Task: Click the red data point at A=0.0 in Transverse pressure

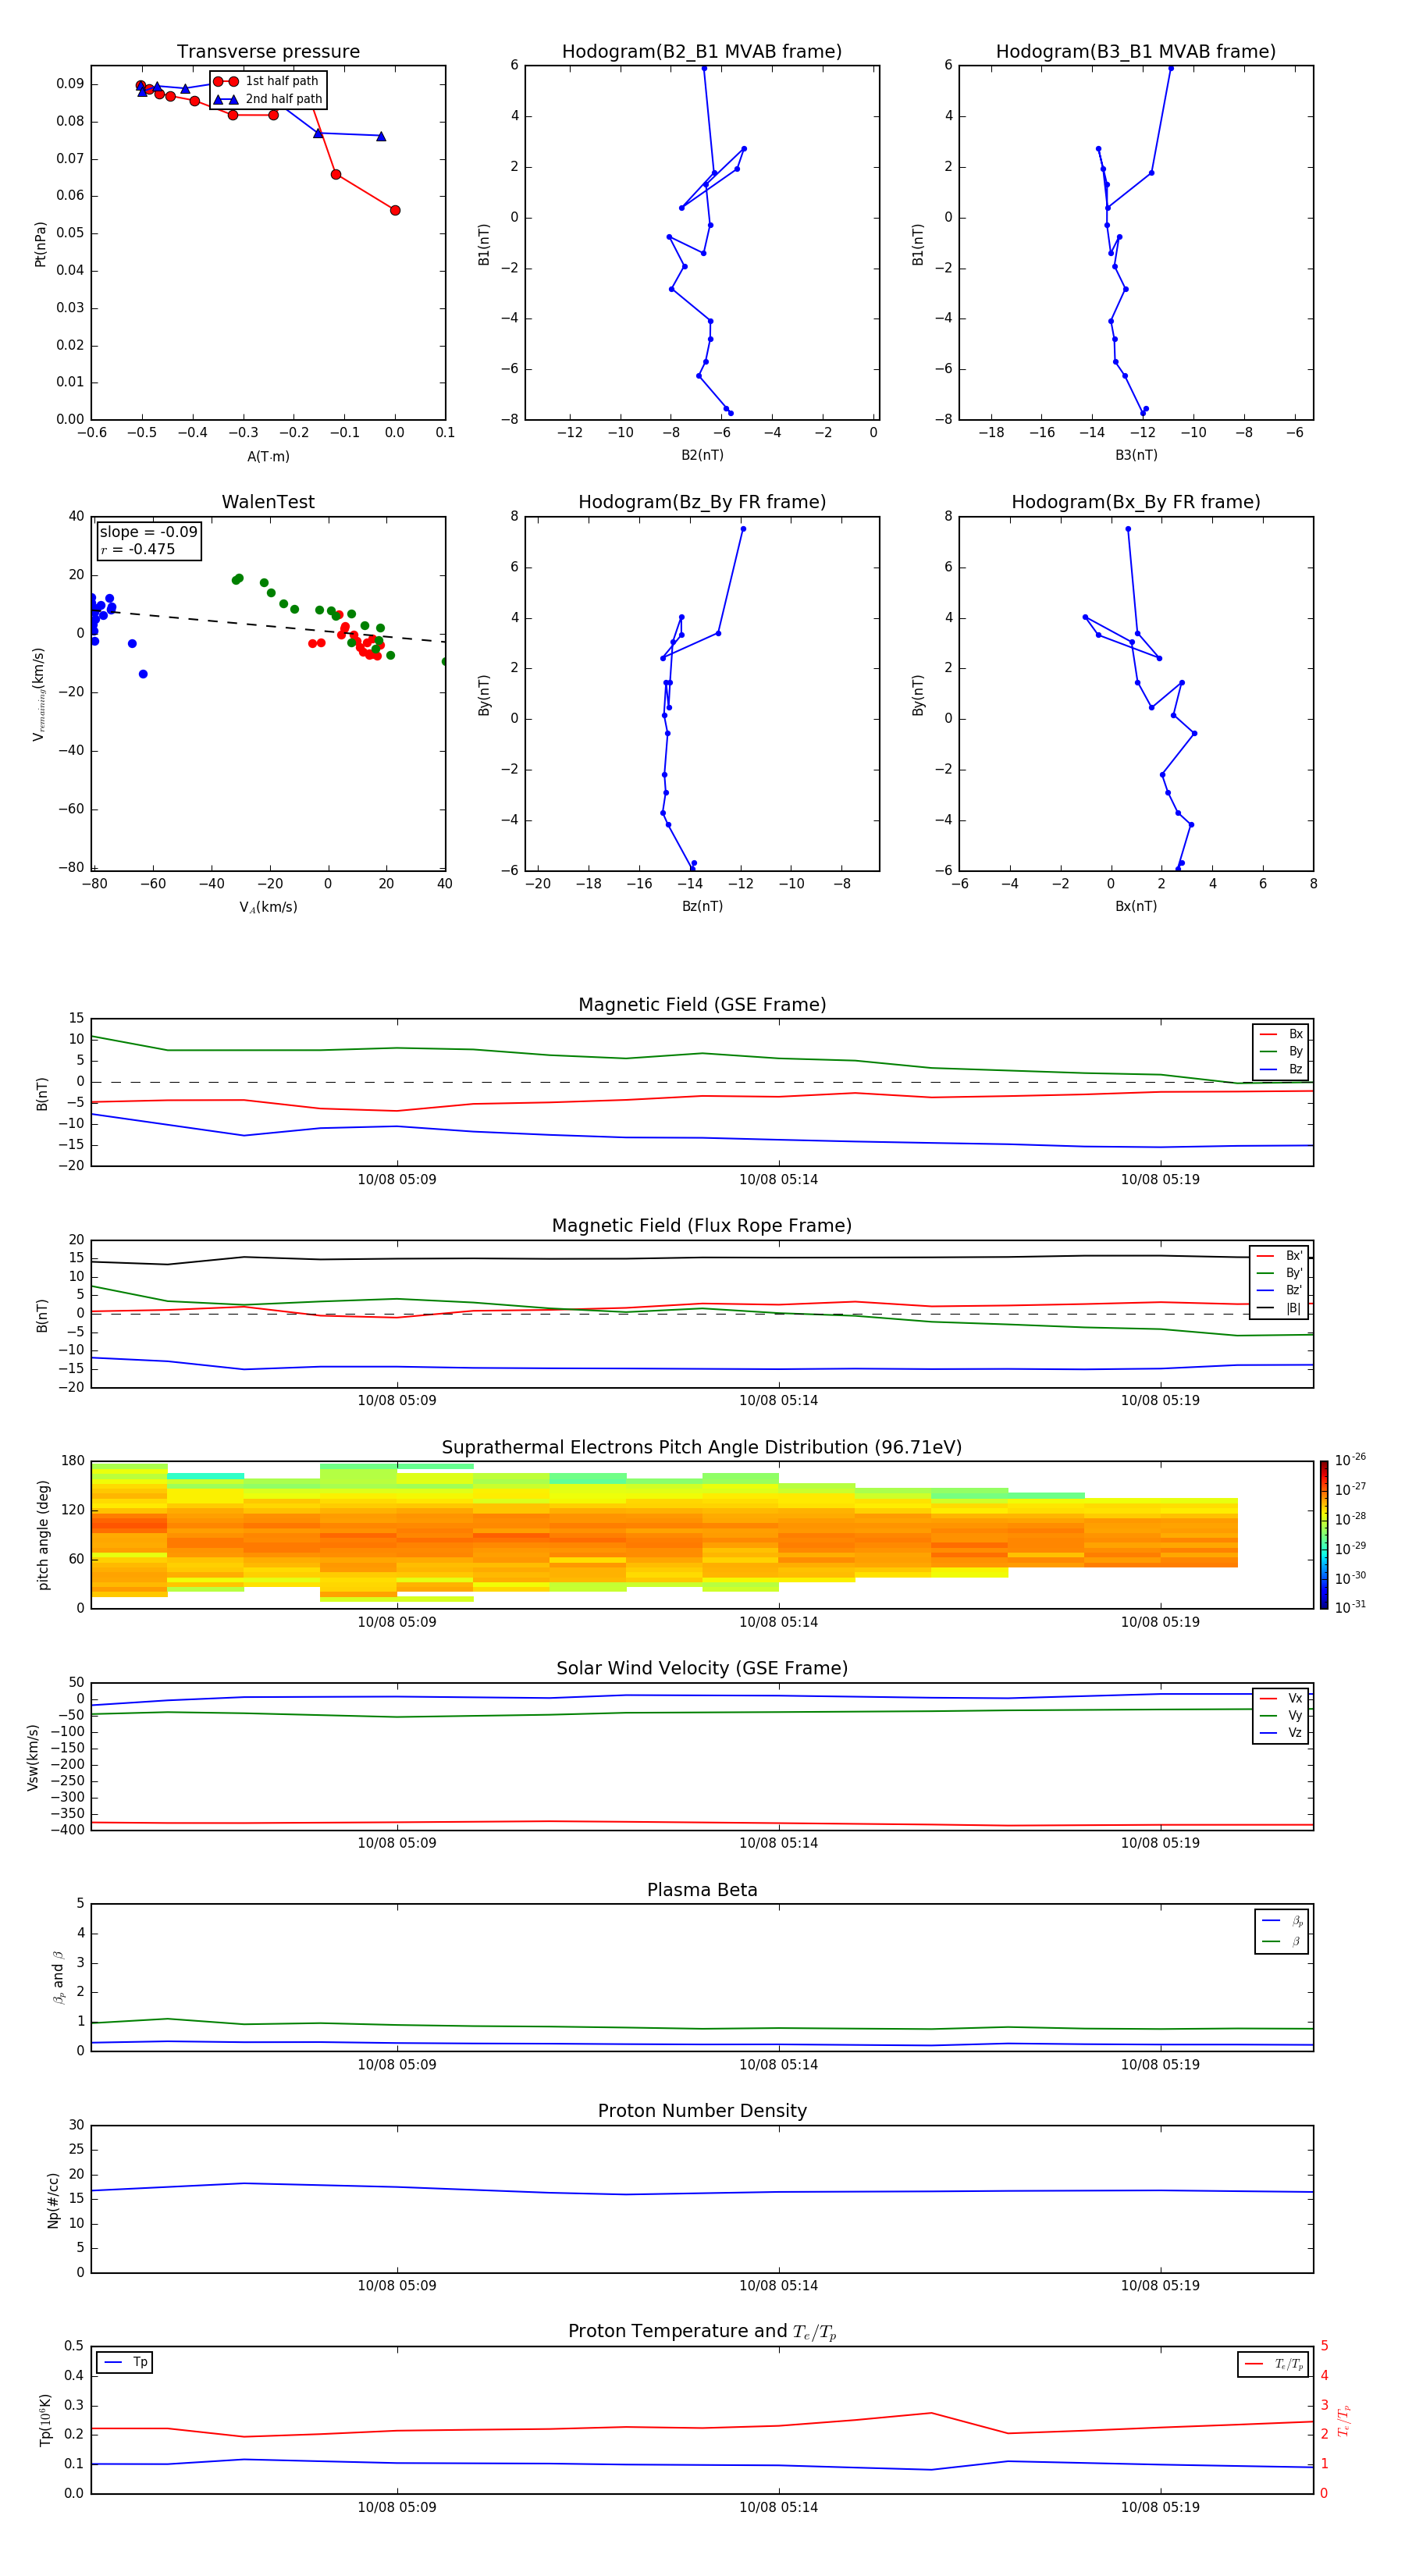Action: click(x=395, y=210)
